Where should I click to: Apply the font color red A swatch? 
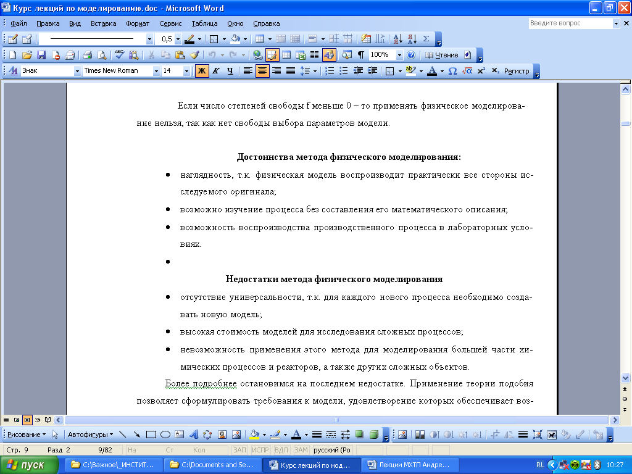432,71
